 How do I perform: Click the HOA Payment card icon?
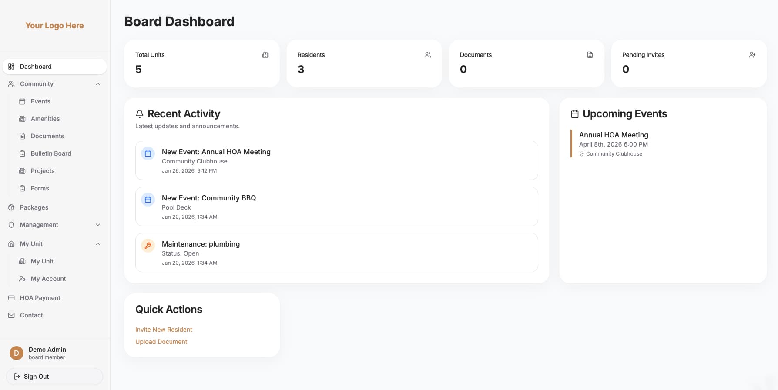(11, 297)
